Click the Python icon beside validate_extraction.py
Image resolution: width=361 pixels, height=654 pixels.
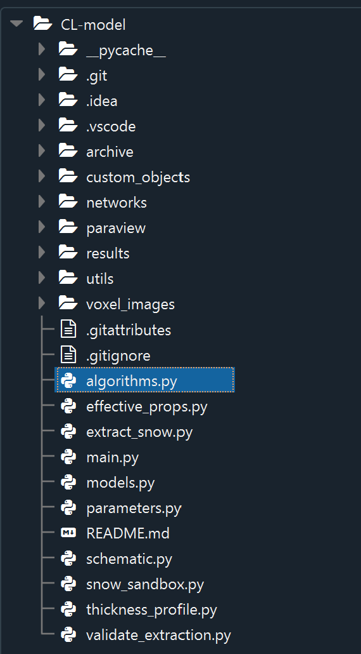68,635
